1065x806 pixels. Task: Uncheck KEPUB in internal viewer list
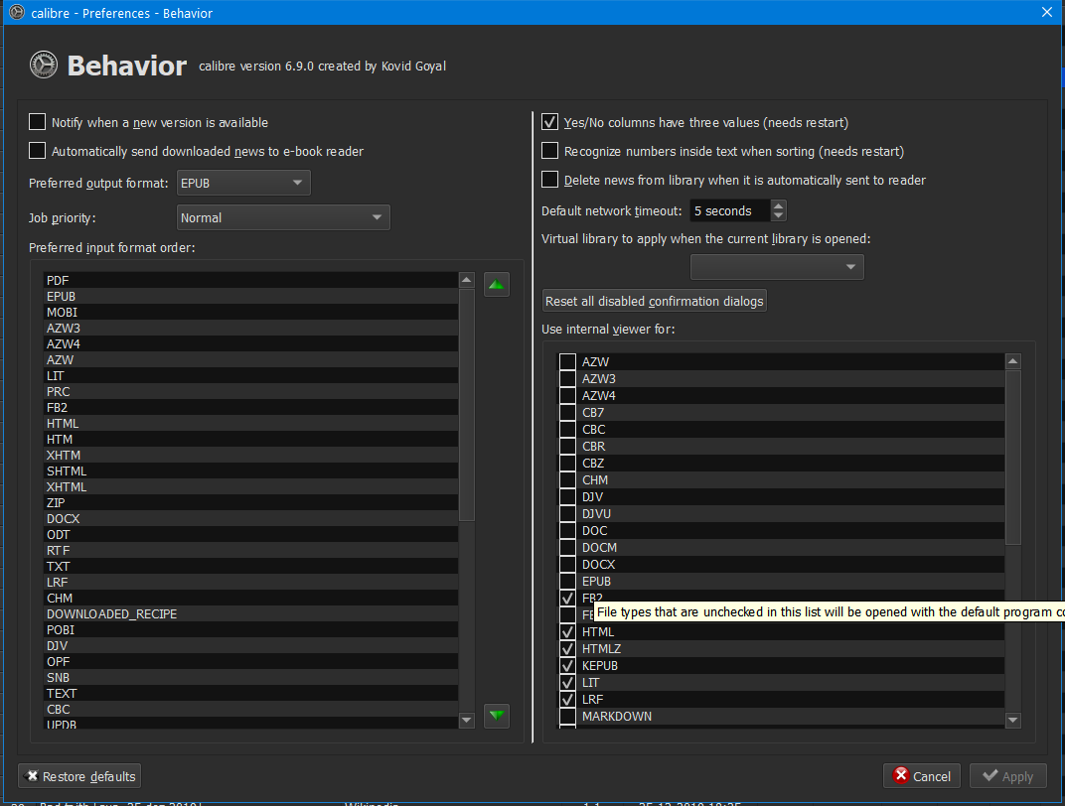pyautogui.click(x=568, y=666)
